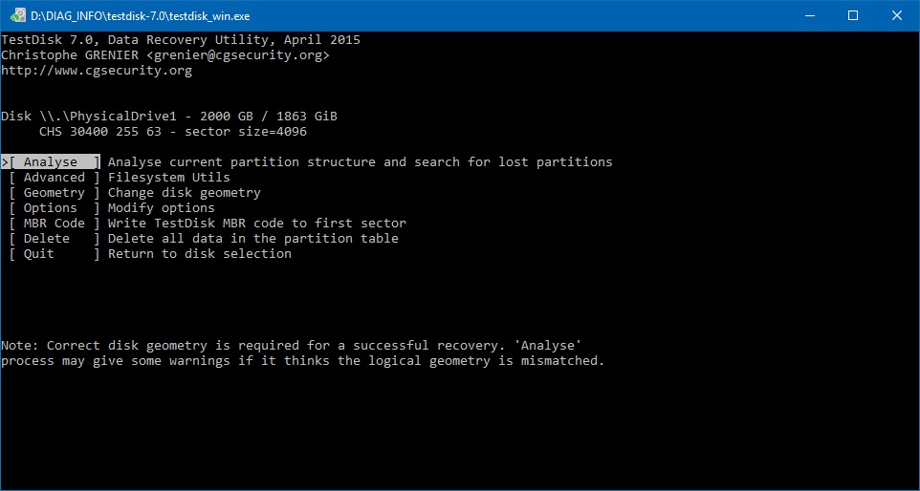This screenshot has width=920, height=491.
Task: Click 'Analyse current partition structure' description
Action: click(x=361, y=162)
